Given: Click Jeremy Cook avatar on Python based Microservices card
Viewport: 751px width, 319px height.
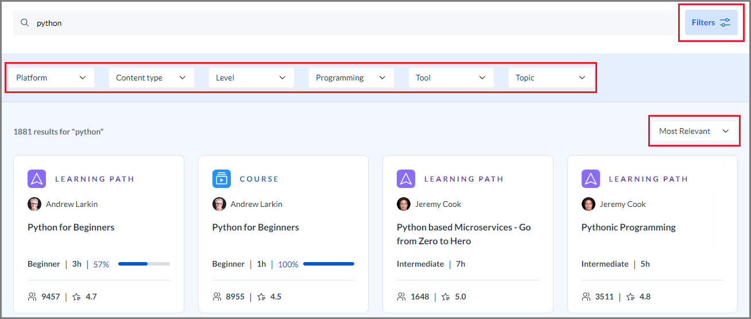Looking at the screenshot, I should 404,204.
